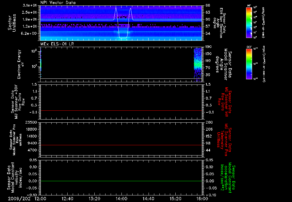Click the red line in MU Scanner +30V plot
Viewport: 292px width, 202px height.
tap(121, 110)
